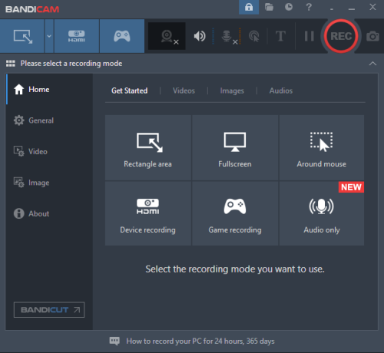Toggle the webcam overlay
The width and height of the screenshot is (384, 353).
pyautogui.click(x=167, y=36)
